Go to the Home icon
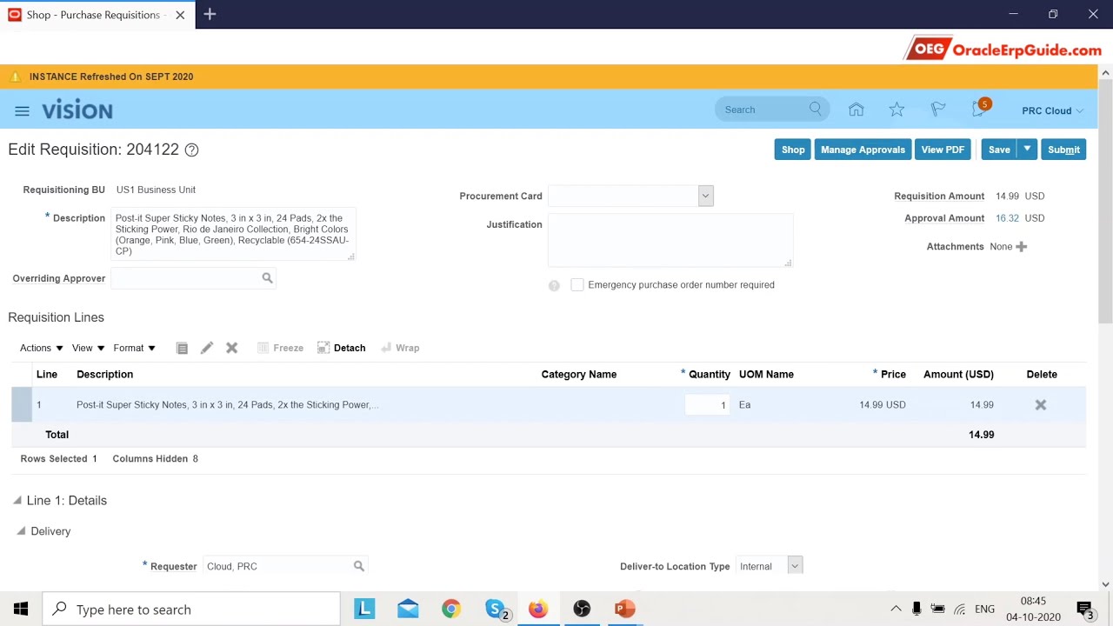The width and height of the screenshot is (1113, 626). tap(856, 110)
